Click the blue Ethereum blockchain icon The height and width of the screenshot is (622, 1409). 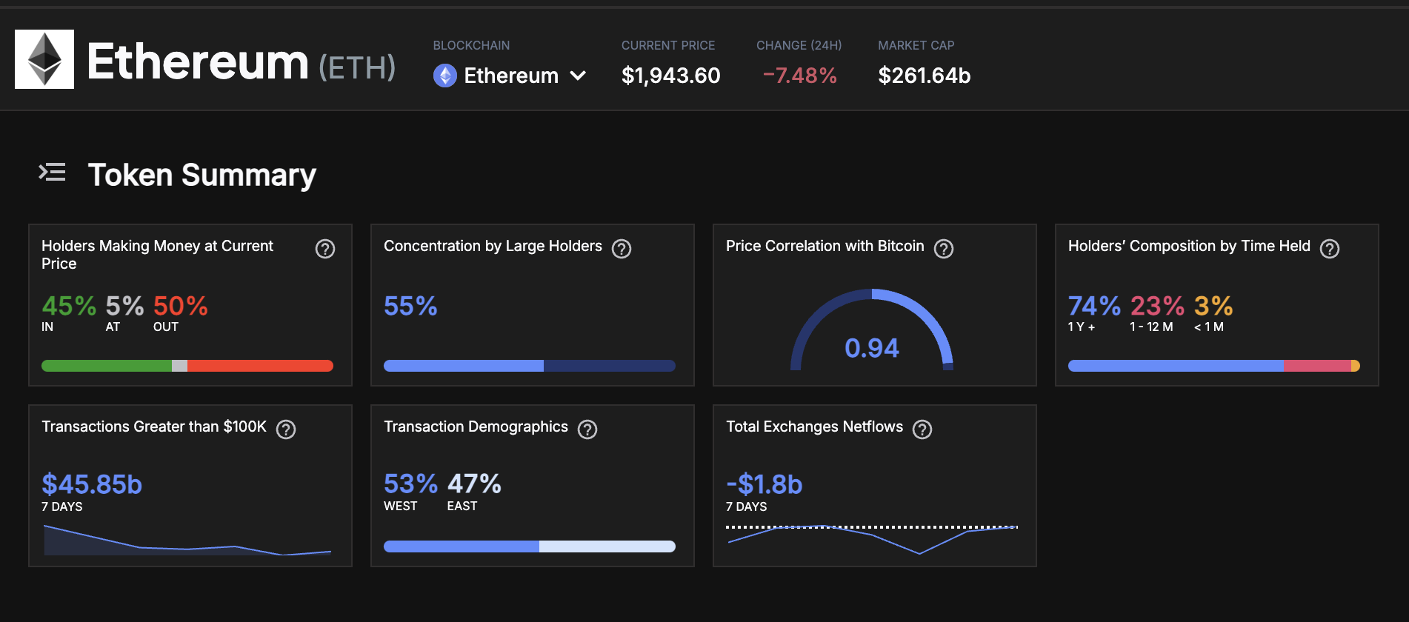445,76
